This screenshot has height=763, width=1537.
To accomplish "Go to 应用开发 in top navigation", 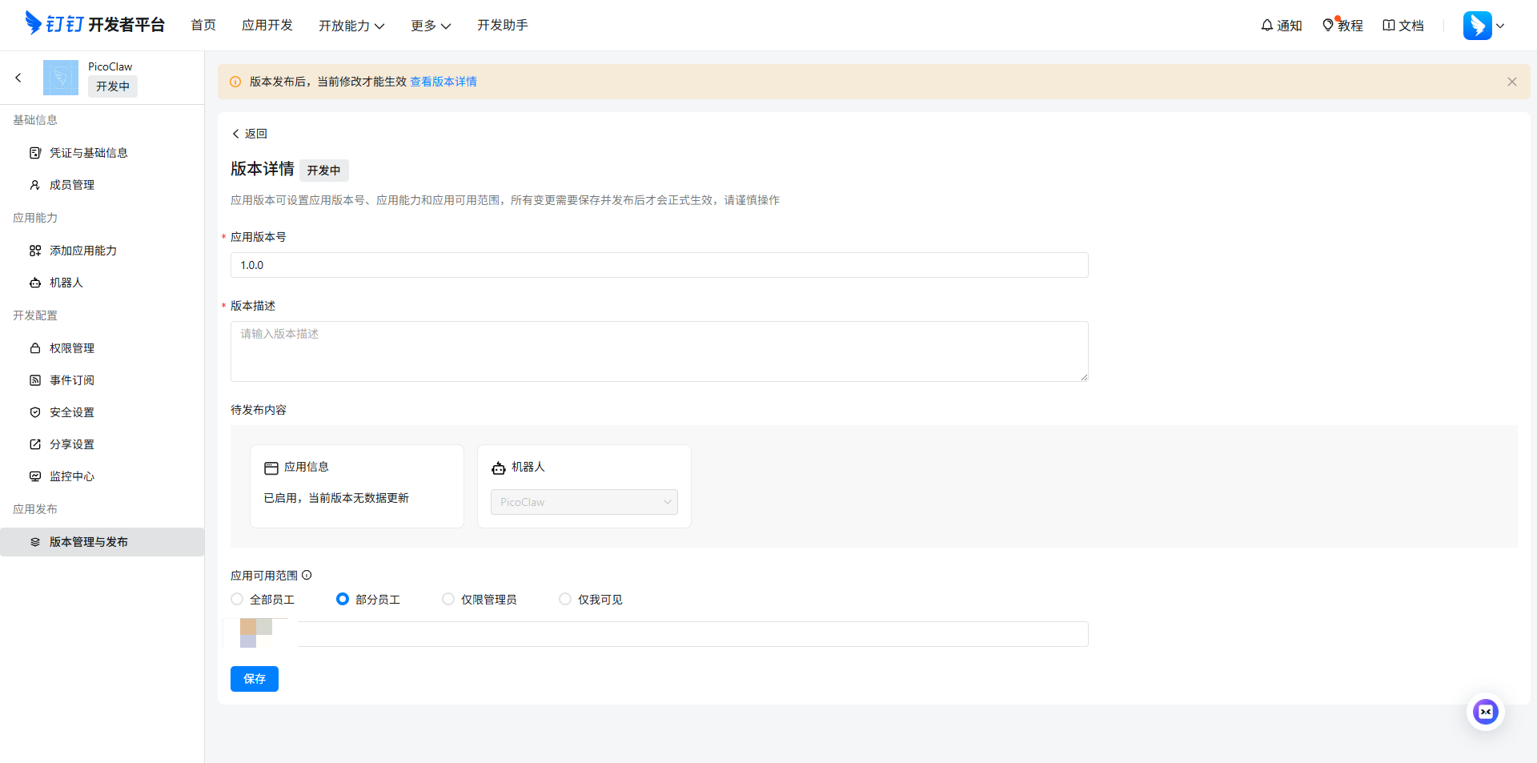I will pyautogui.click(x=267, y=26).
